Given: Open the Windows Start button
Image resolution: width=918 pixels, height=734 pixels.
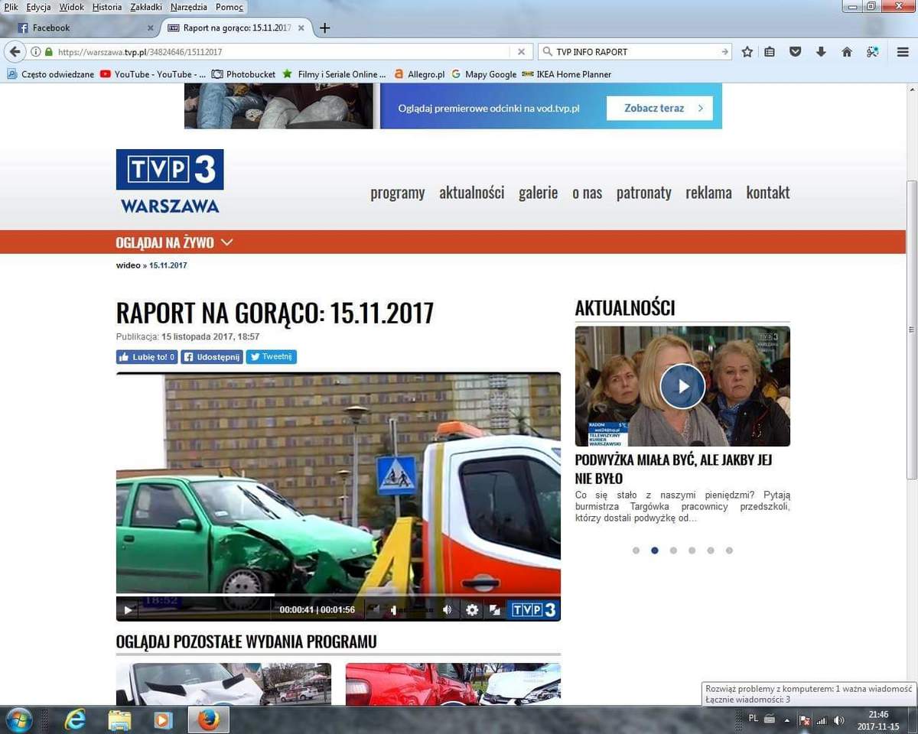Looking at the screenshot, I should point(18,720).
